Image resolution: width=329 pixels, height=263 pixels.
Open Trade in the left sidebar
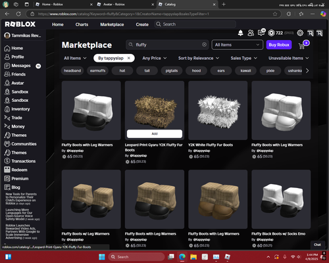[x=13, y=118]
